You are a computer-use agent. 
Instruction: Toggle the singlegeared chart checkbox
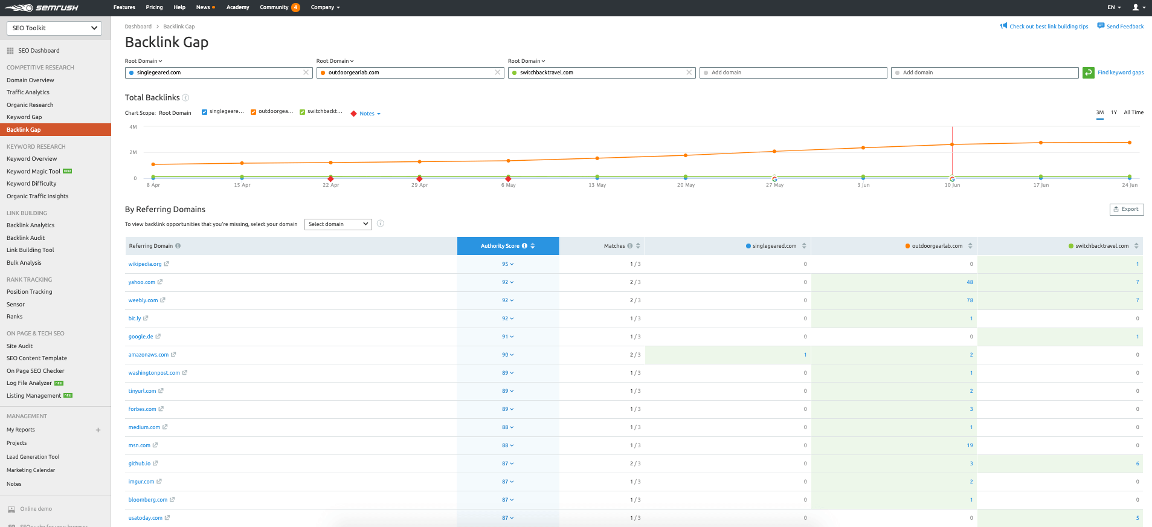tap(205, 112)
